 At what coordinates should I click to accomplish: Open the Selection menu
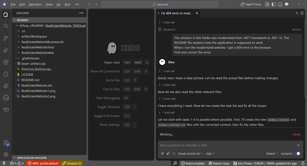point(35,4)
